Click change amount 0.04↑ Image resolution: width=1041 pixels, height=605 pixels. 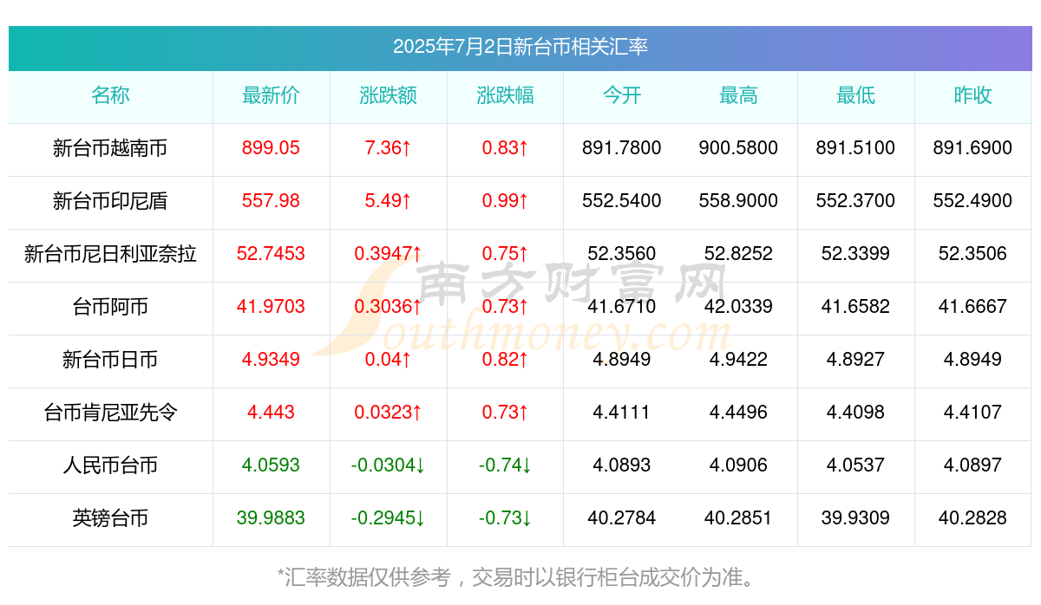(388, 360)
